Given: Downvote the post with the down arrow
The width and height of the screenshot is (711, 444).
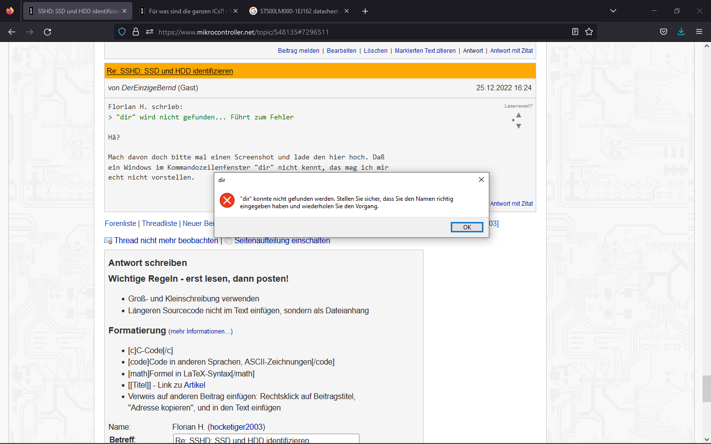Looking at the screenshot, I should tap(518, 126).
